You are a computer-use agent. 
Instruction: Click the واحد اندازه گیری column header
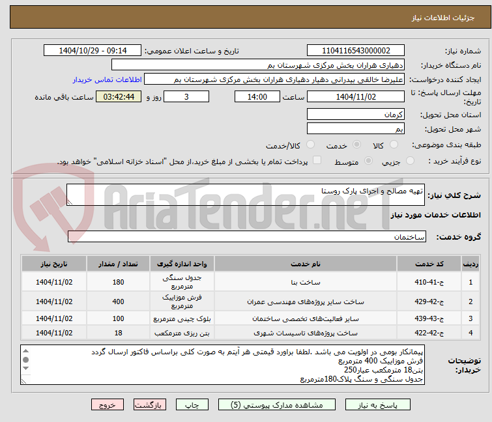coord(182,264)
